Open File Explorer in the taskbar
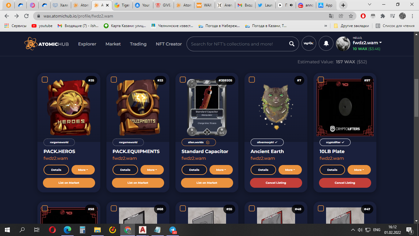 click(98, 230)
